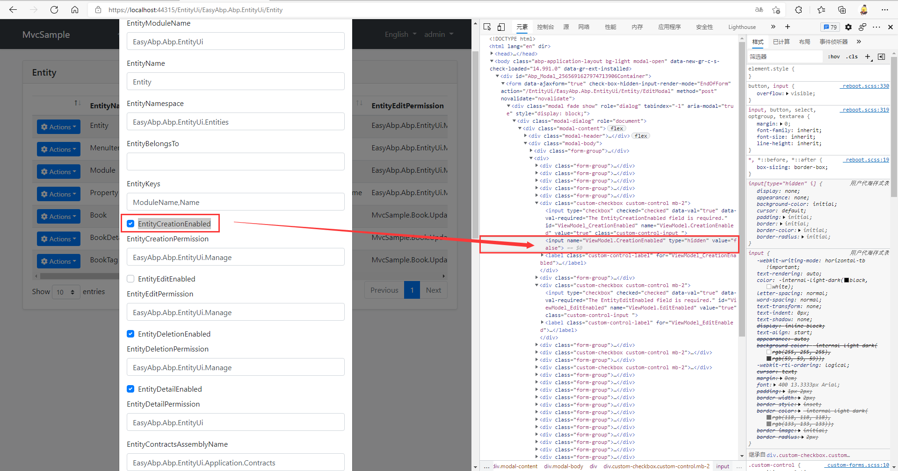The image size is (898, 471).
Task: Switch to the 已计算 (Computed) styles tab
Action: [781, 42]
